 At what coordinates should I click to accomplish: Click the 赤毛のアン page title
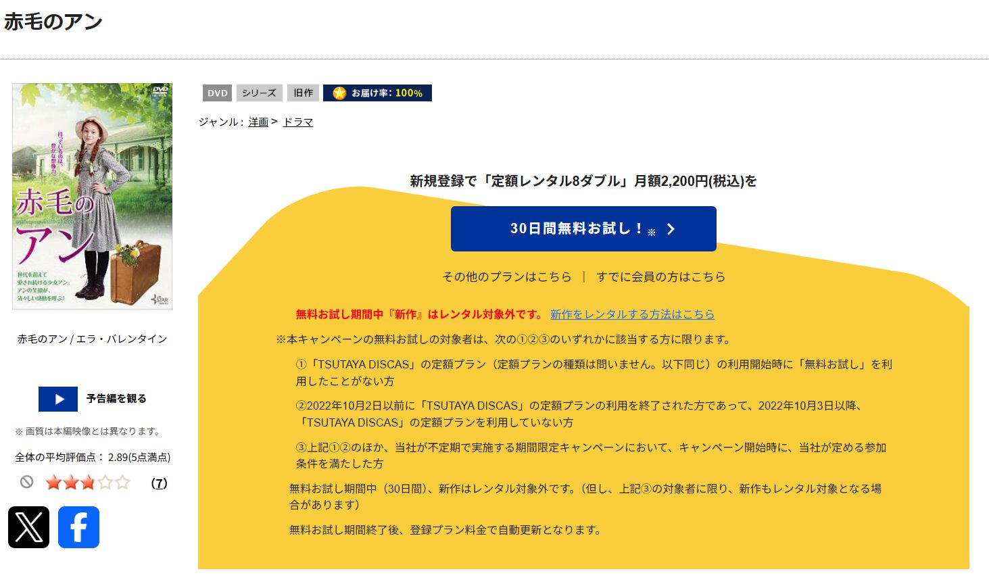tap(53, 22)
